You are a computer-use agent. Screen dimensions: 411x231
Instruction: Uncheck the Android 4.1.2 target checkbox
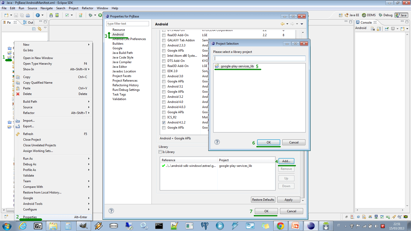pyautogui.click(x=164, y=122)
